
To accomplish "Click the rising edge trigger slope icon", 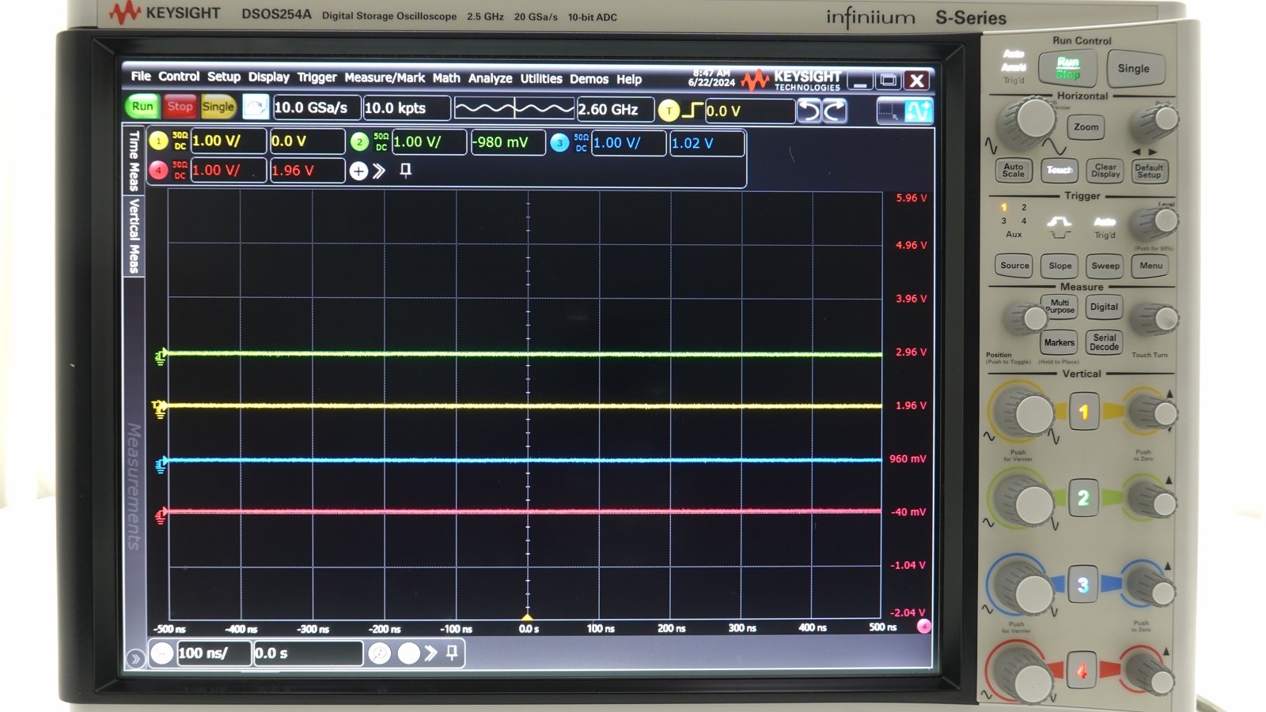I will (692, 111).
